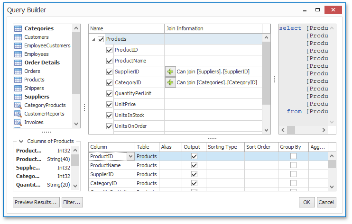
Task: Uncheck the SupplierID field checkbox
Action: tap(109, 72)
